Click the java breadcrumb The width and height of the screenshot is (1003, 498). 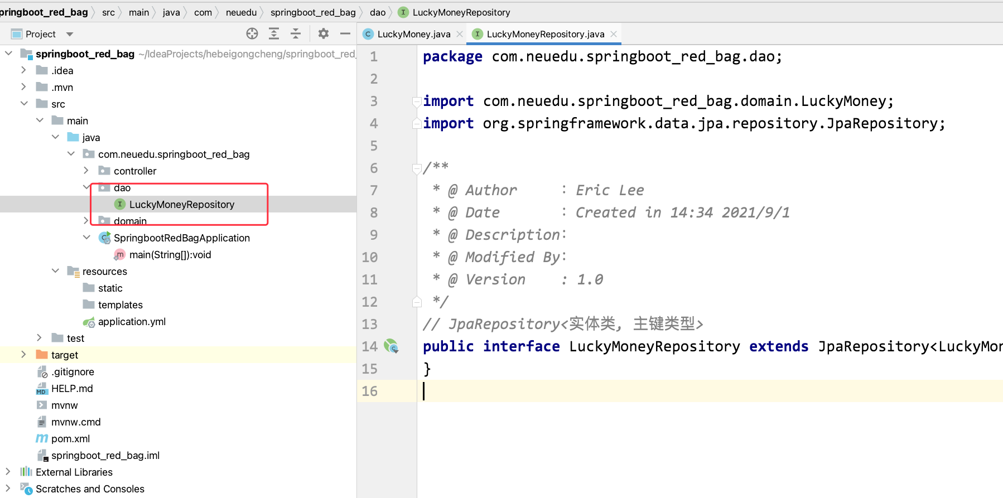171,12
